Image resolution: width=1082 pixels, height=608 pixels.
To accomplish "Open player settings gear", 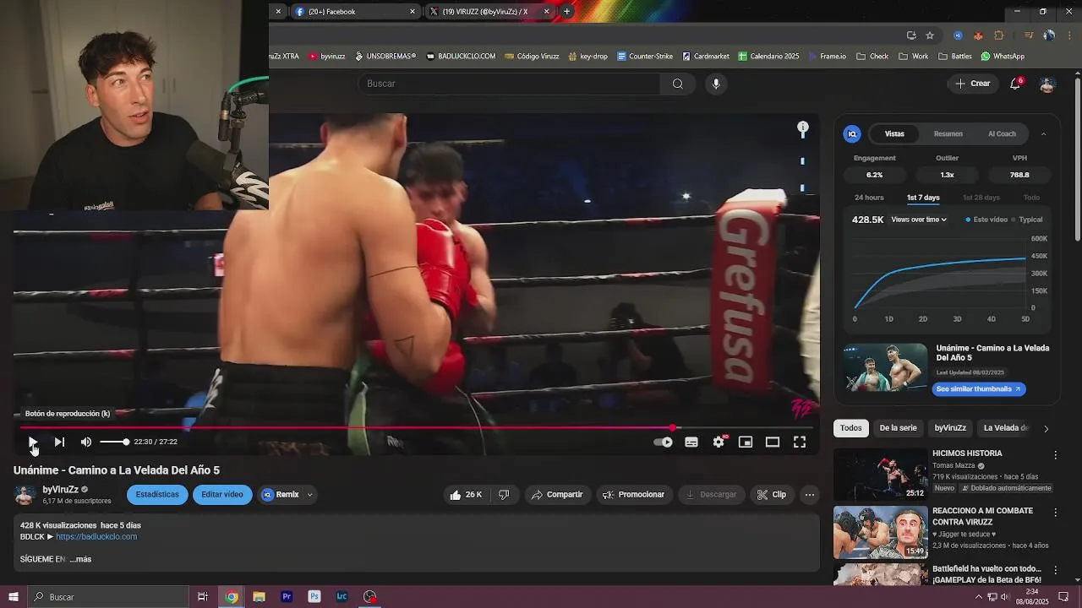I will pos(719,442).
